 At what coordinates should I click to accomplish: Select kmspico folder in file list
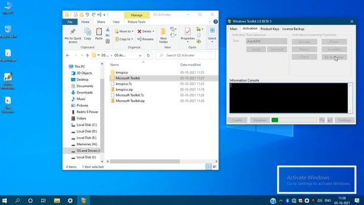pyautogui.click(x=122, y=72)
